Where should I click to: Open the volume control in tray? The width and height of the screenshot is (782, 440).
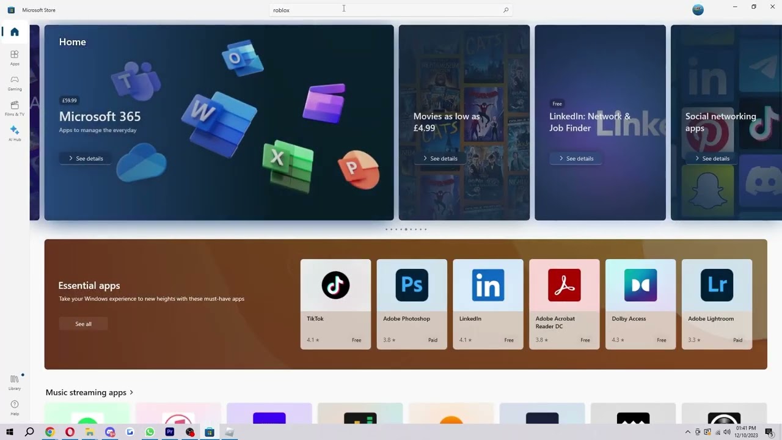coord(727,432)
